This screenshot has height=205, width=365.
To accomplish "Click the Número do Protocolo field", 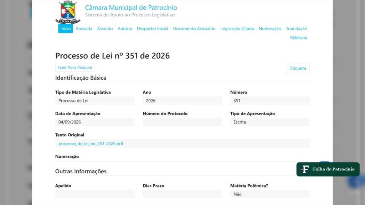I will click(x=182, y=122).
